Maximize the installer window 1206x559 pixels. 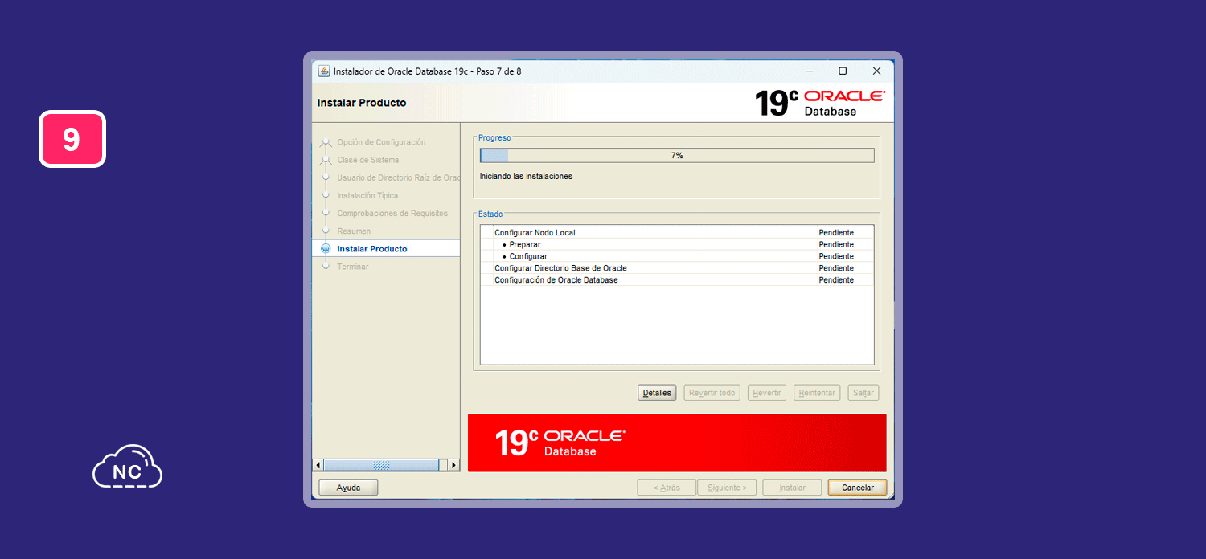pos(843,71)
